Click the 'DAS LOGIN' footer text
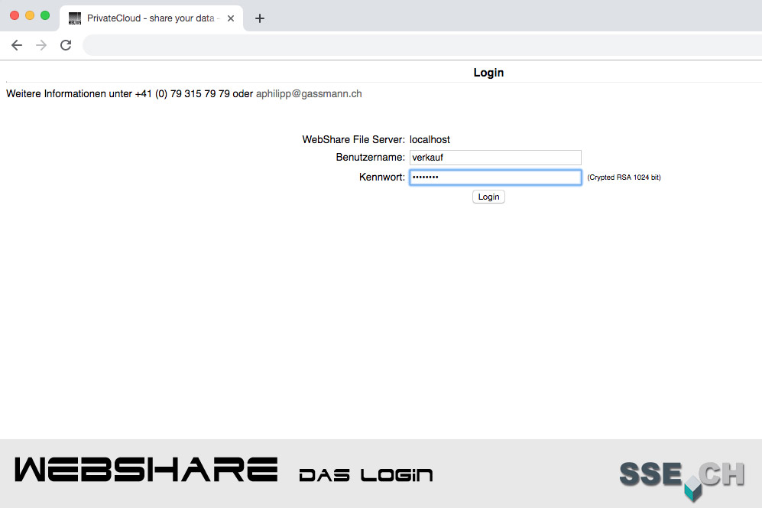 pyautogui.click(x=366, y=475)
